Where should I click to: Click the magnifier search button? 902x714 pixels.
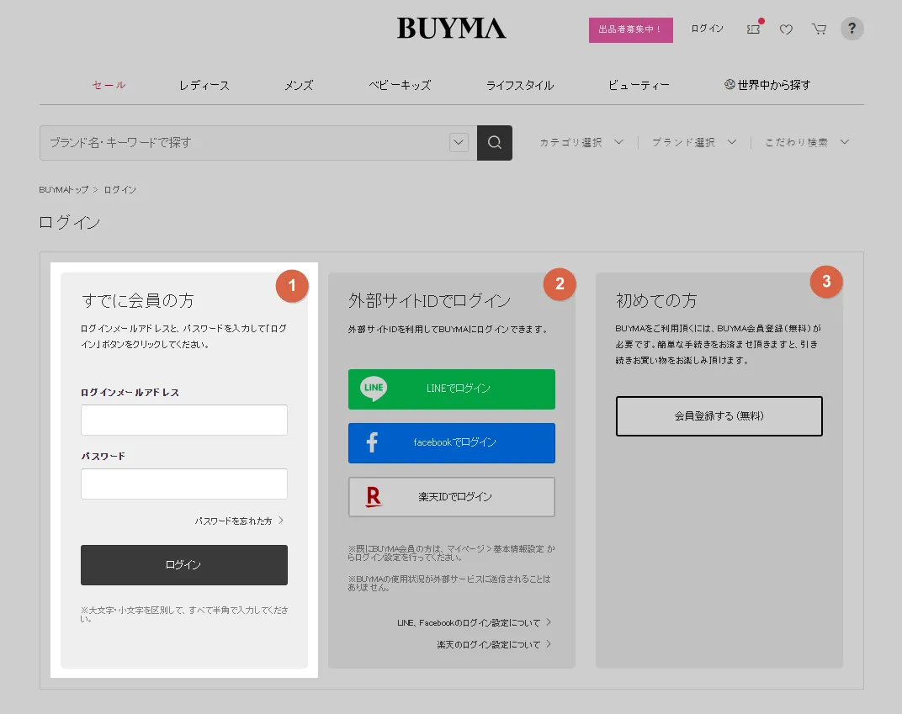(x=495, y=143)
